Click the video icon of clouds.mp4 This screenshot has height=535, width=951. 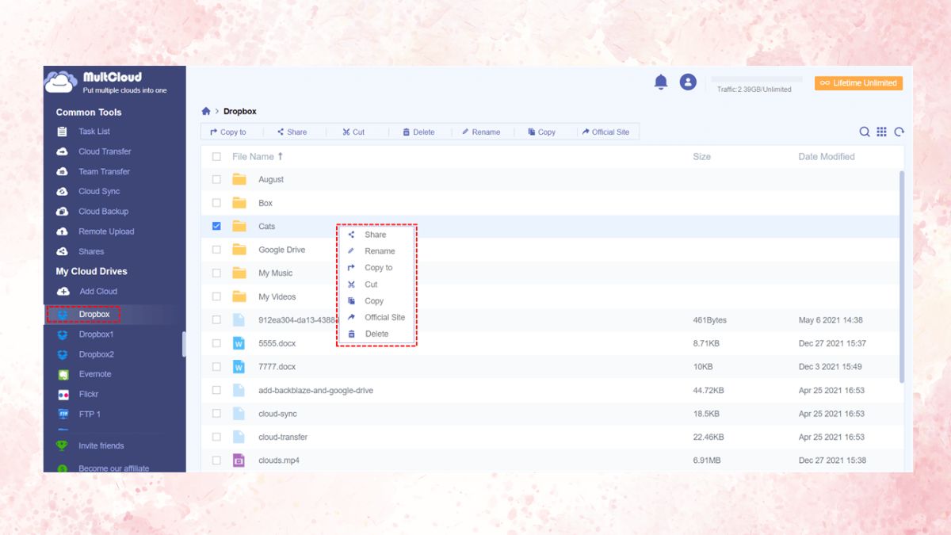pyautogui.click(x=239, y=460)
